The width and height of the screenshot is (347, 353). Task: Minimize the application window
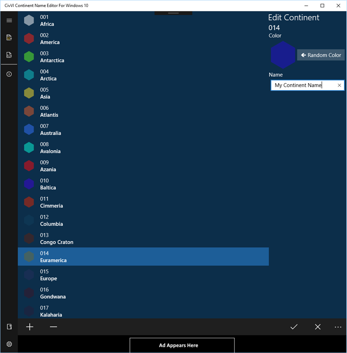coord(306,6)
